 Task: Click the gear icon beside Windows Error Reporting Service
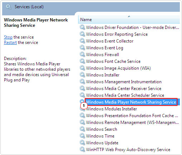[x=82, y=34]
